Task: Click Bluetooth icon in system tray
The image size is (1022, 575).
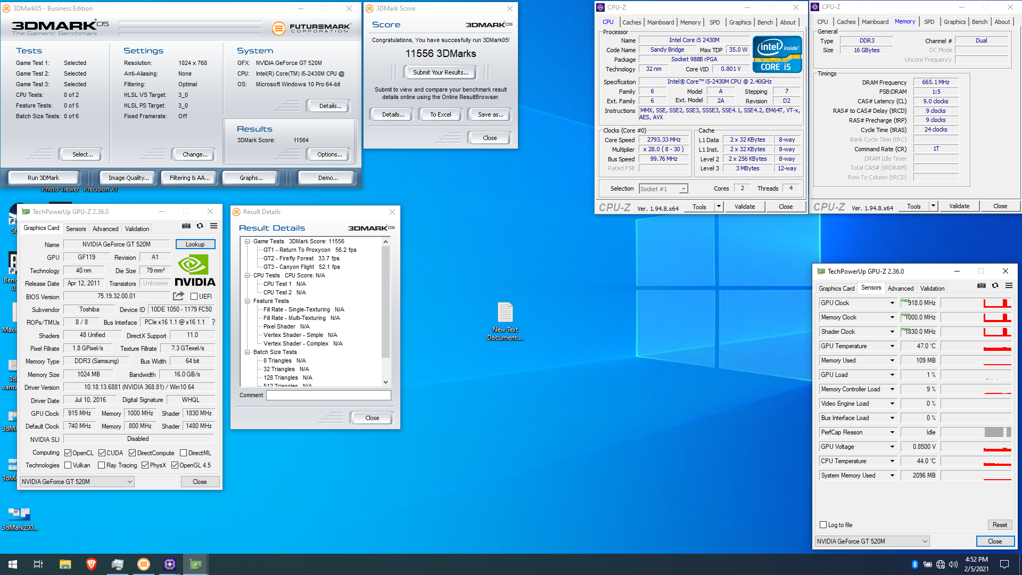Action: [915, 564]
